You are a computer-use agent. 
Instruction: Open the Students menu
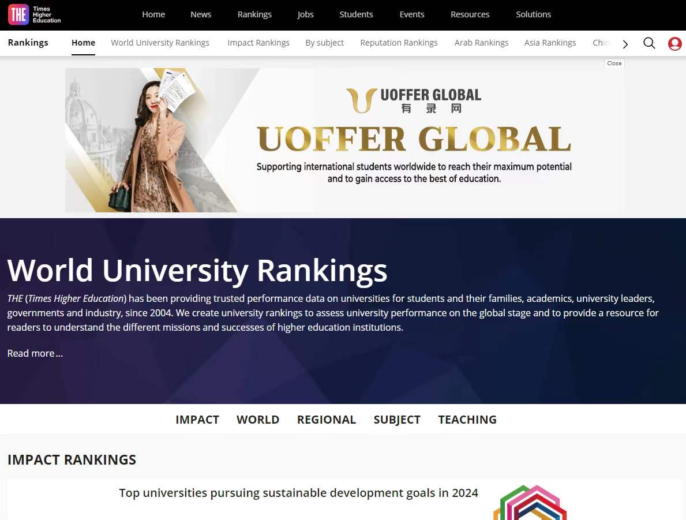[x=356, y=14]
